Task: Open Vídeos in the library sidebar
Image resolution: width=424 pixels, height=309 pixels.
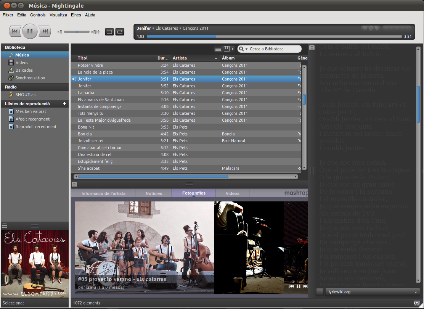Action: [x=35, y=63]
